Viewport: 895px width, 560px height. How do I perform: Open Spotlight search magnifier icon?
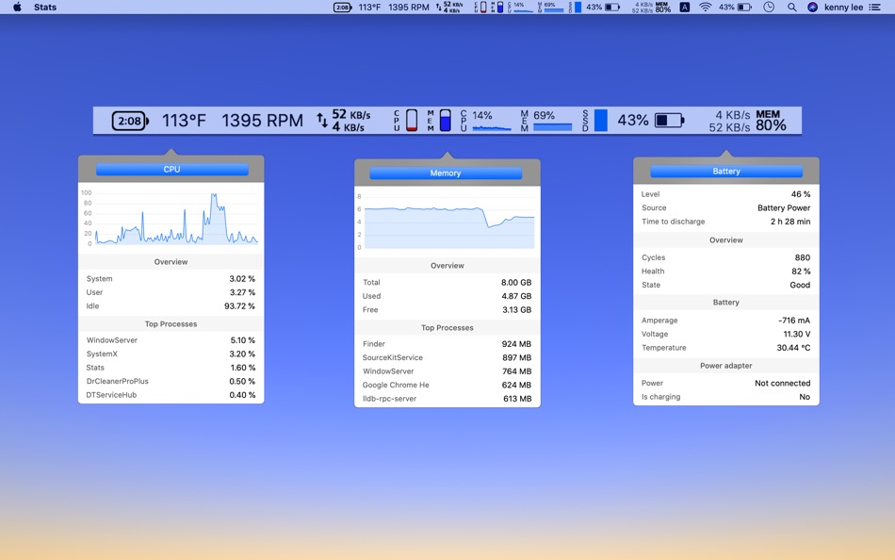pos(791,7)
